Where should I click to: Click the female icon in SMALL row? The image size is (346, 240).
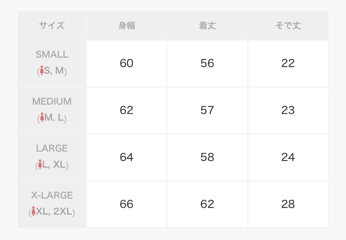coord(42,70)
